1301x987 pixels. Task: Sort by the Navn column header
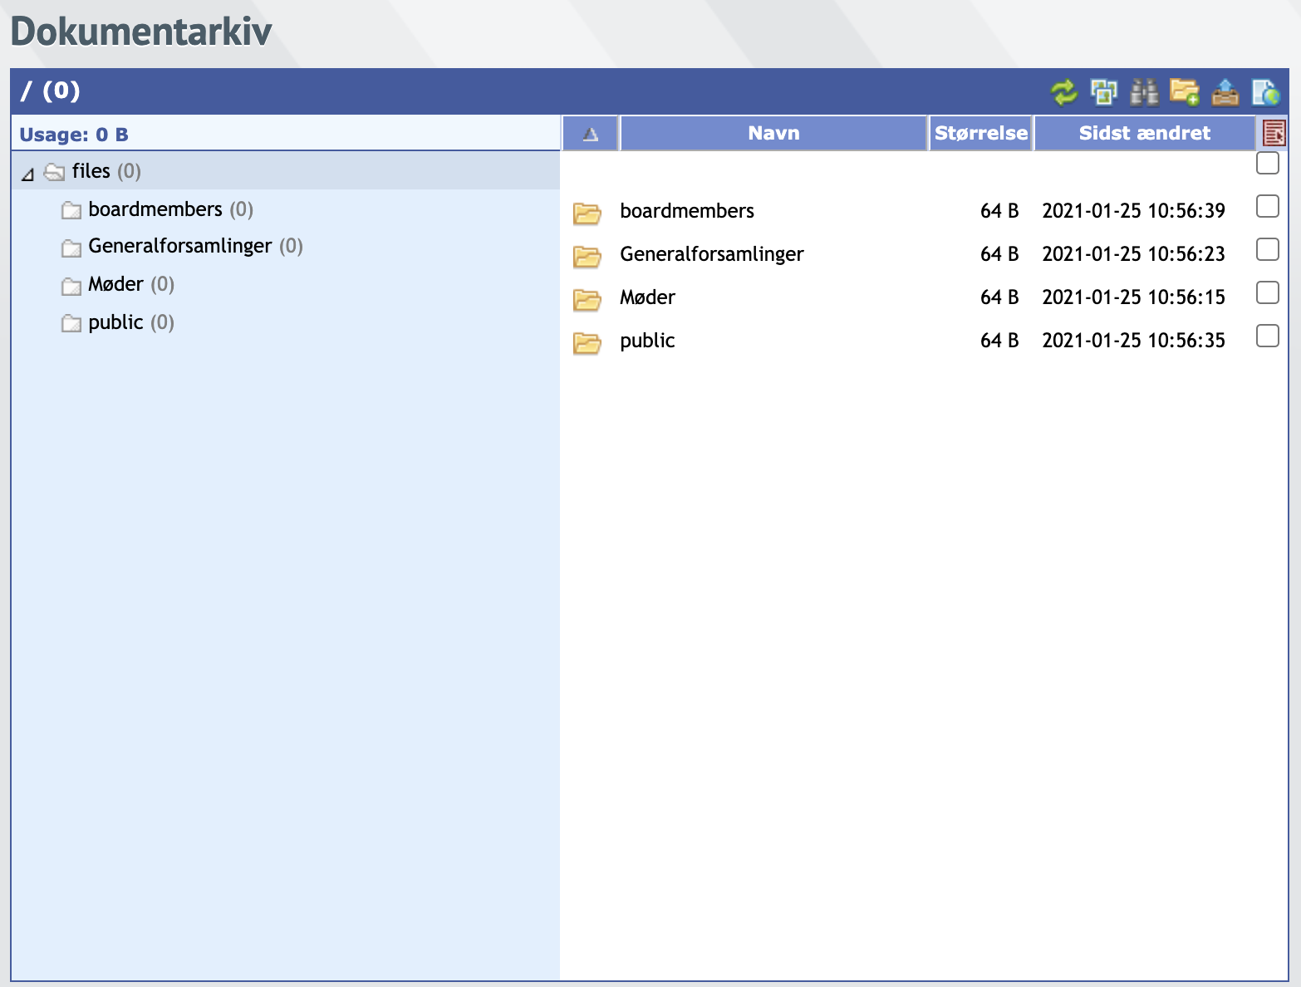pos(773,134)
